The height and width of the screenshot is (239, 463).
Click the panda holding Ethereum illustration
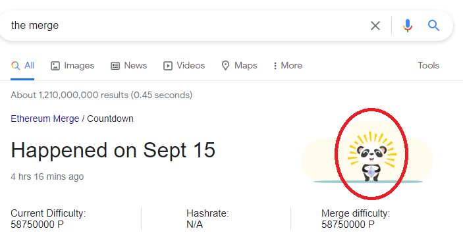[372, 157]
